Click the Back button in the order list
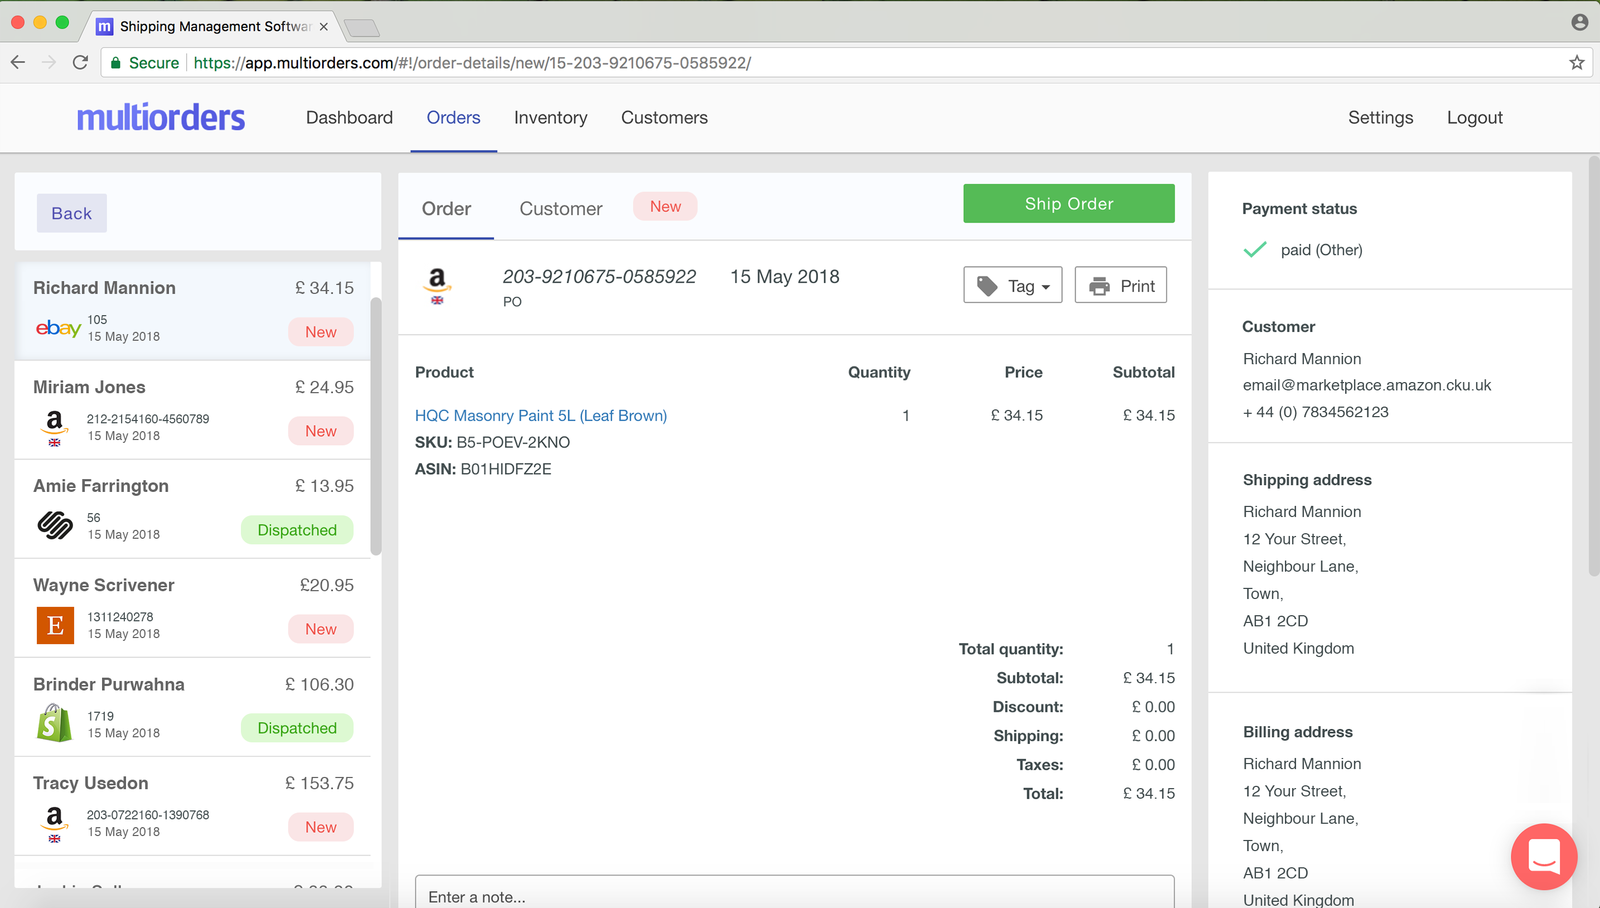Screen dimensions: 1600x908 pyautogui.click(x=72, y=213)
